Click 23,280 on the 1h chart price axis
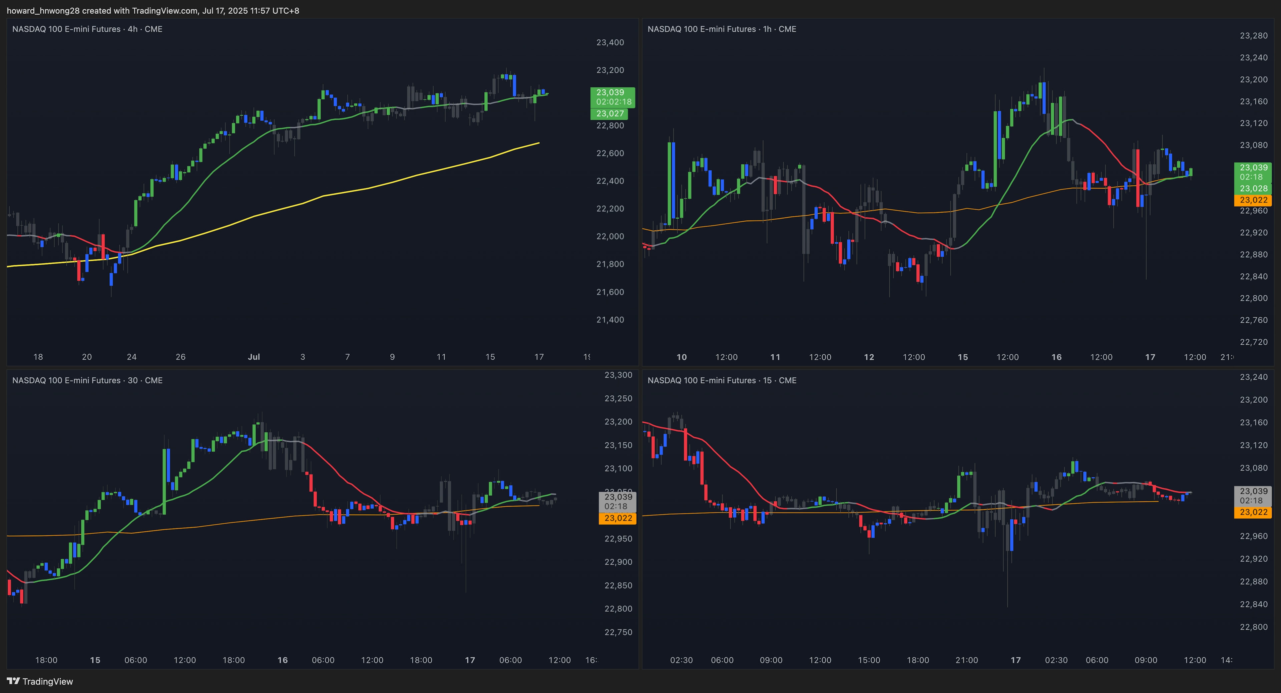 [x=1254, y=36]
